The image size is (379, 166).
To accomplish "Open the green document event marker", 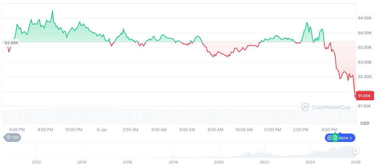I will point(335,138).
